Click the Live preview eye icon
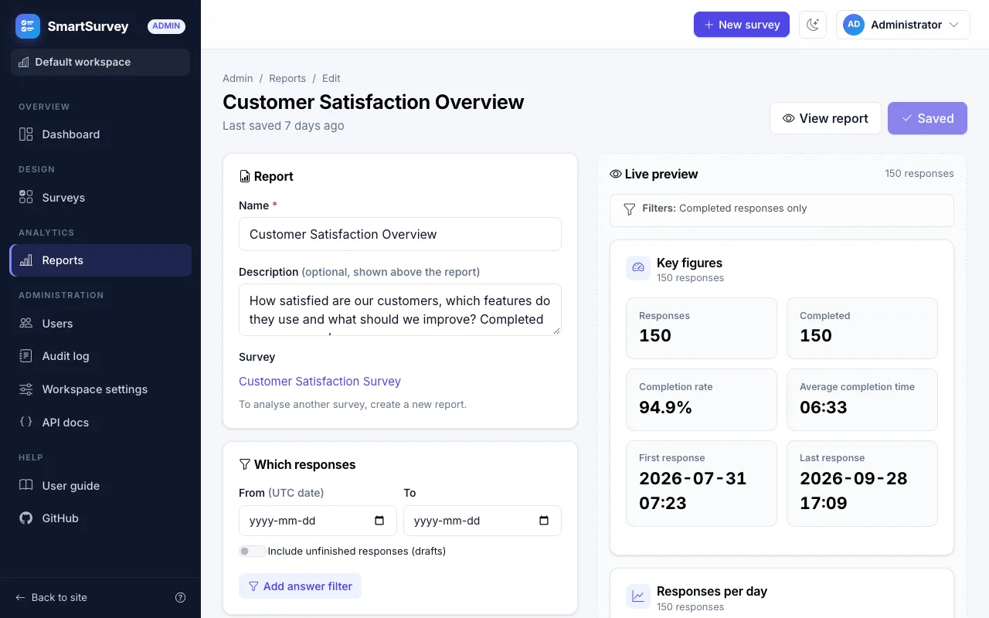The width and height of the screenshot is (989, 618). coord(616,175)
